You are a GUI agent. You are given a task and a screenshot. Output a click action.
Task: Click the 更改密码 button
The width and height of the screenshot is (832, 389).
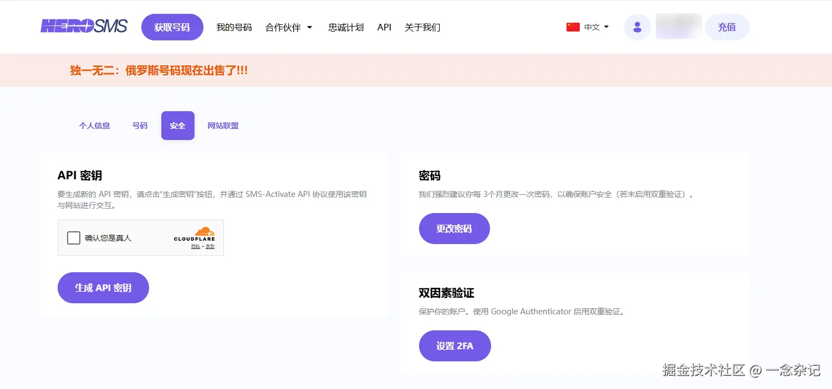[454, 229]
